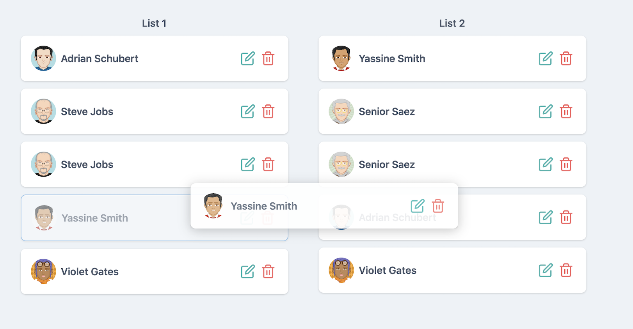Edit the top Yassine Smith card in List 2
The height and width of the screenshot is (329, 633).
coord(546,58)
